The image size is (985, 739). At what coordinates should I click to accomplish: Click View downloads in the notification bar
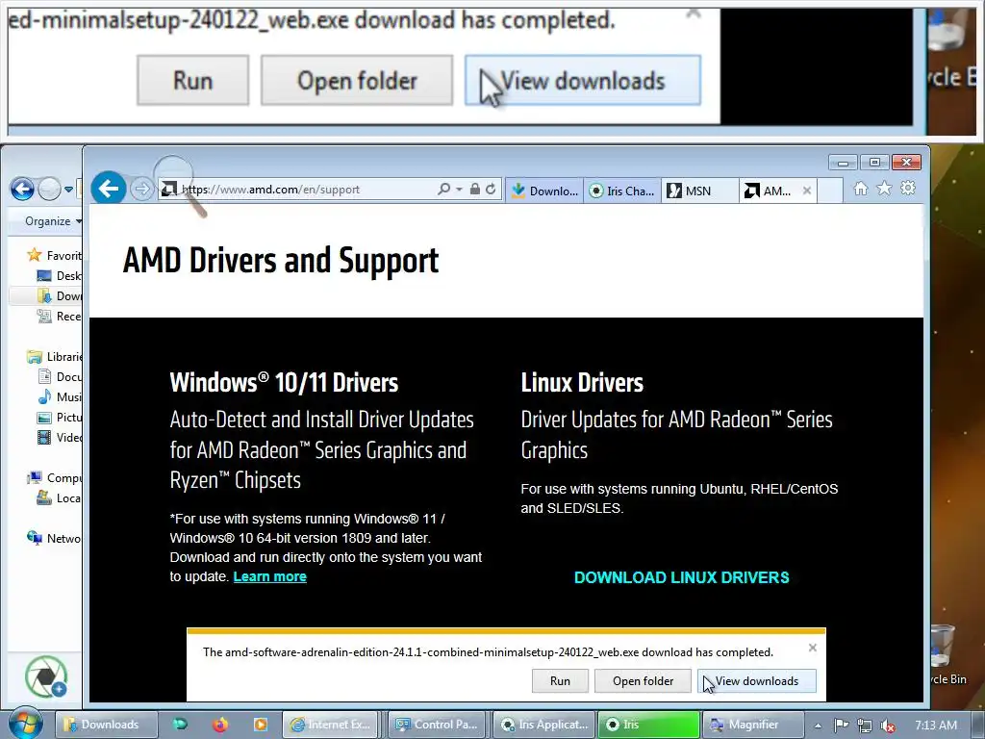click(757, 681)
